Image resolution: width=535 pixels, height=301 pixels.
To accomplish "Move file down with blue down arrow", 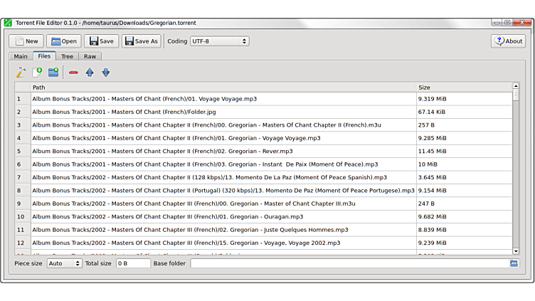I will coord(106,72).
